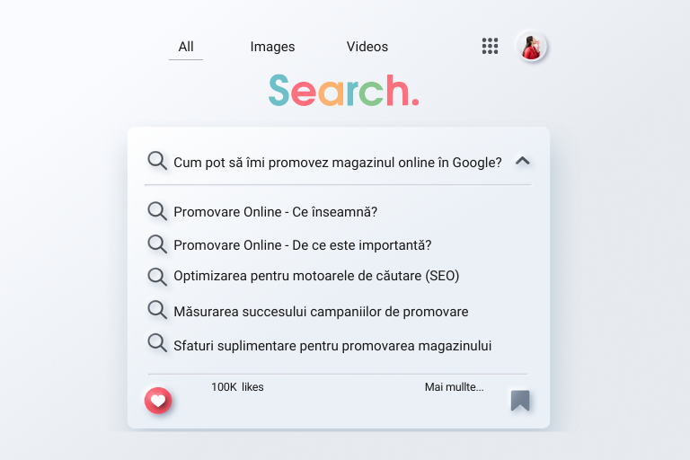
Task: Click the search query input text
Action: click(338, 163)
